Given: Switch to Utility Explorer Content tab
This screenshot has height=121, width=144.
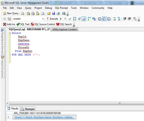Looking at the screenshot, I should point(65,29).
